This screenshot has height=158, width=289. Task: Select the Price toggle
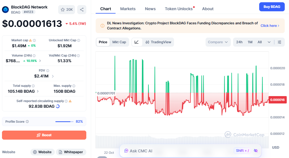point(103,42)
